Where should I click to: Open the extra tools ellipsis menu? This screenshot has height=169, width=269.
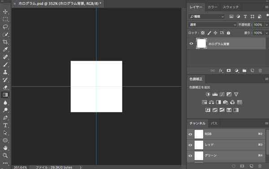[5, 163]
